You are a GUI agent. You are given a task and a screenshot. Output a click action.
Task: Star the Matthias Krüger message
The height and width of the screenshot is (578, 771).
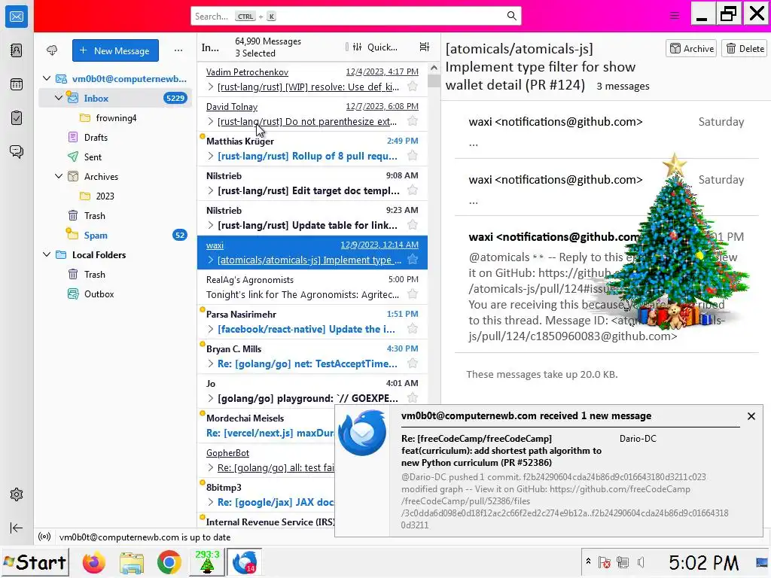(x=413, y=156)
